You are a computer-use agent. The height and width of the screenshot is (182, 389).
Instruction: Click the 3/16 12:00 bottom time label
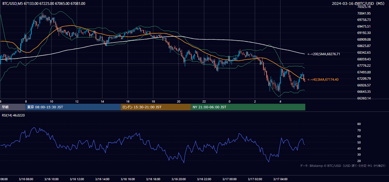click(77, 179)
